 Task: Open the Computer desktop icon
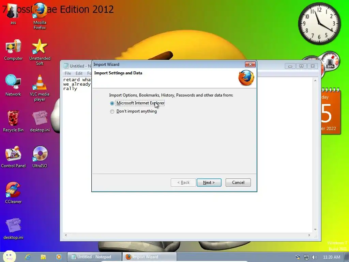(x=13, y=50)
